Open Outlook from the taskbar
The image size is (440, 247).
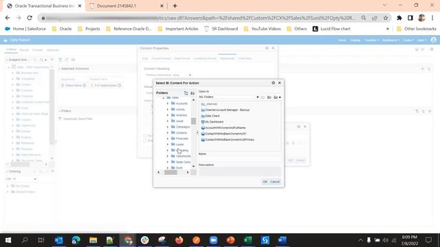pos(59,240)
